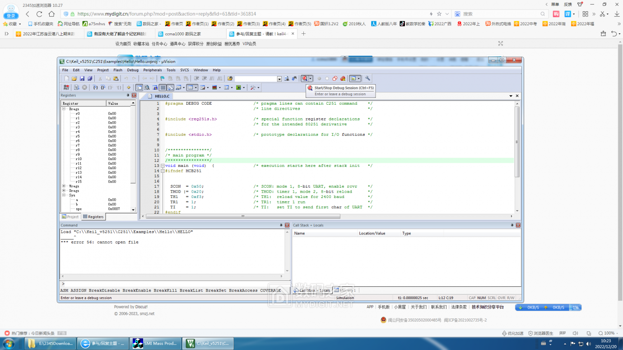The width and height of the screenshot is (623, 350).
Task: Click the Windows Start button
Action: click(9, 344)
